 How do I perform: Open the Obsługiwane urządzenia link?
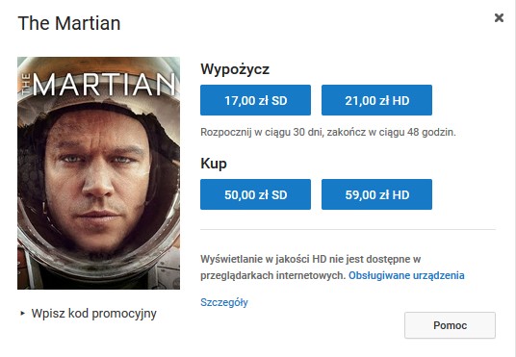pos(406,275)
